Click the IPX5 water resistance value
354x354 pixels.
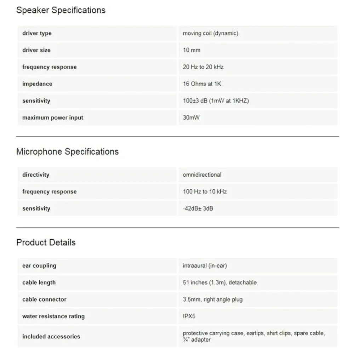pyautogui.click(x=189, y=316)
